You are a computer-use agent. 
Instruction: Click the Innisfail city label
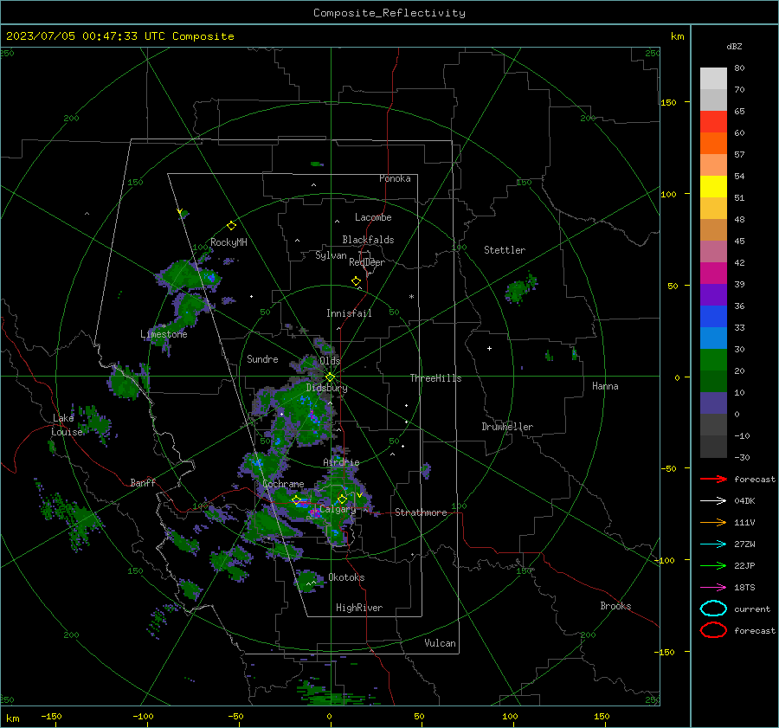[x=349, y=313]
